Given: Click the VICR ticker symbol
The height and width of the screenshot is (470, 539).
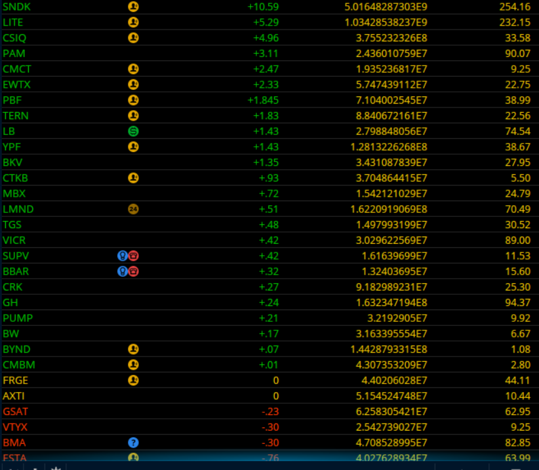Looking at the screenshot, I should 14,240.
